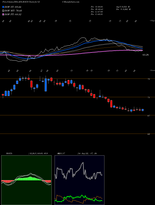Click the white DOW MT legend swatch
This screenshot has height=205, width=155.
click(x=3, y=11)
